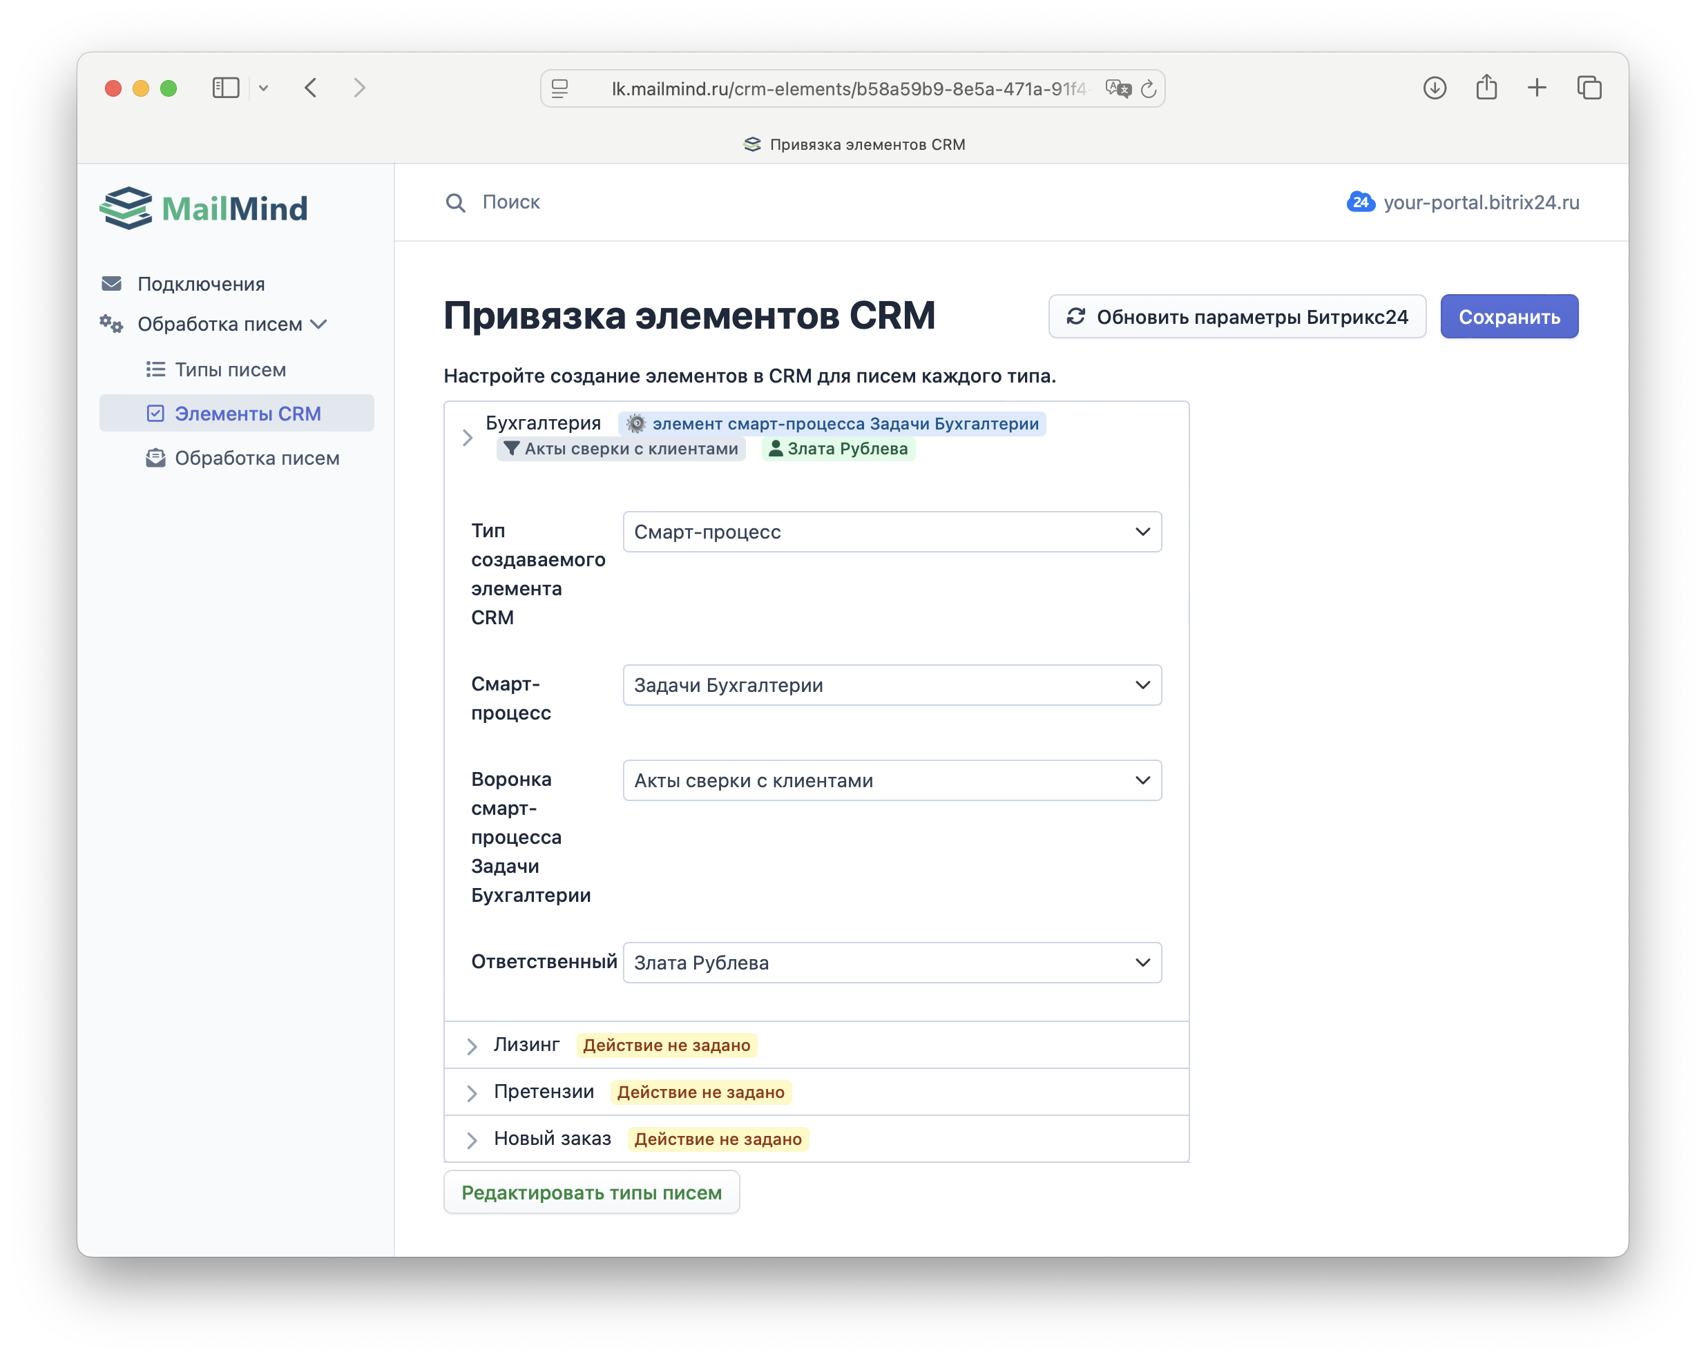Click Safari's sidebar toggle icon
The image size is (1706, 1359).
226,88
